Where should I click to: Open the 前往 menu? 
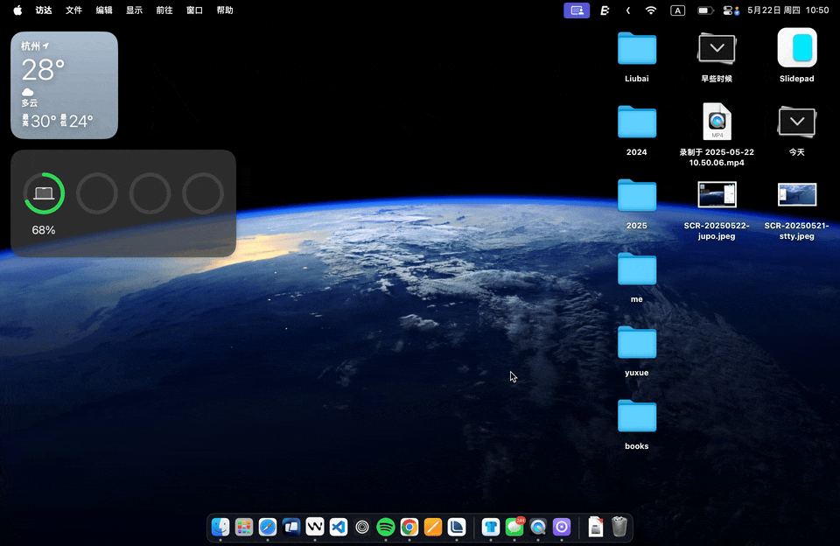tap(164, 10)
